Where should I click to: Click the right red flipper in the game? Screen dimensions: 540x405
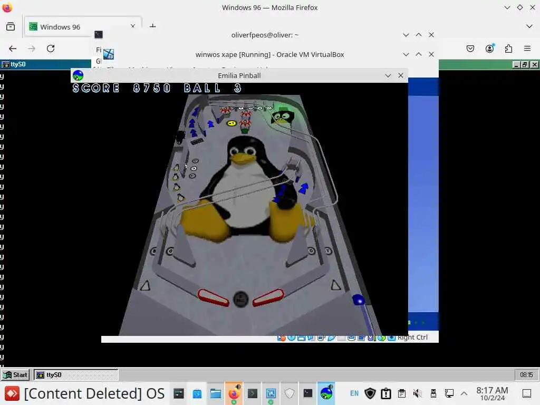click(268, 297)
